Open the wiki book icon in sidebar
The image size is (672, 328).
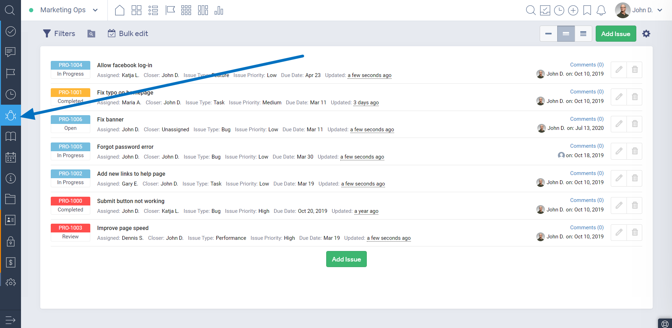tap(10, 136)
